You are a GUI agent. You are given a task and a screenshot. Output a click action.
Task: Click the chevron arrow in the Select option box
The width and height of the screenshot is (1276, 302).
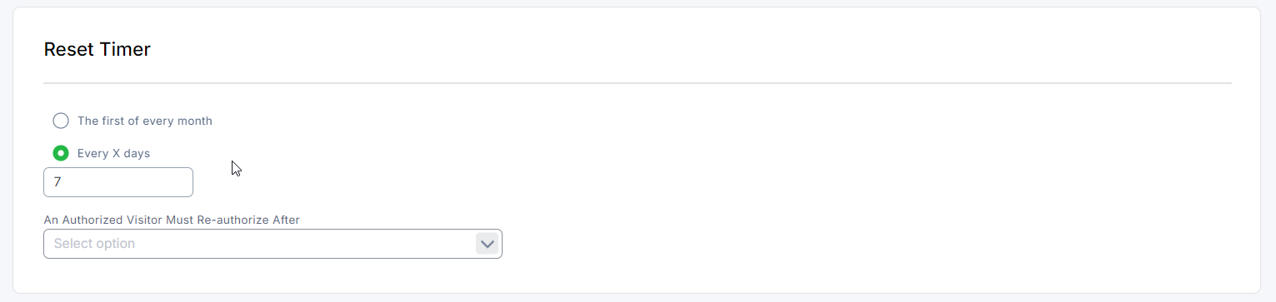tap(488, 244)
